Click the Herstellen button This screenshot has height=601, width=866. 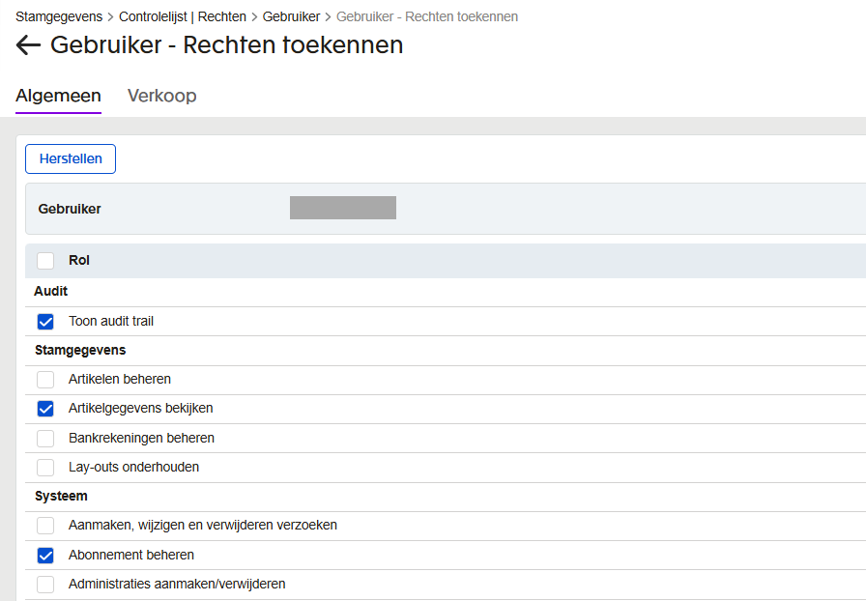(71, 159)
